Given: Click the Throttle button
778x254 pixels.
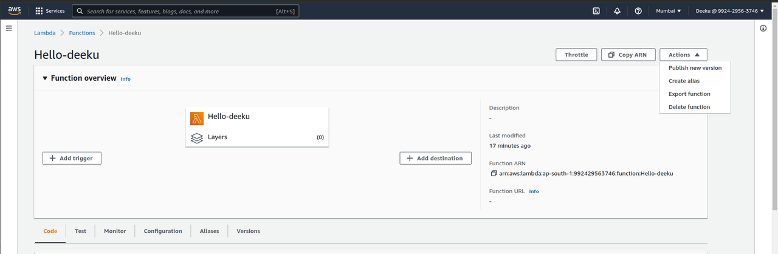Looking at the screenshot, I should (576, 55).
